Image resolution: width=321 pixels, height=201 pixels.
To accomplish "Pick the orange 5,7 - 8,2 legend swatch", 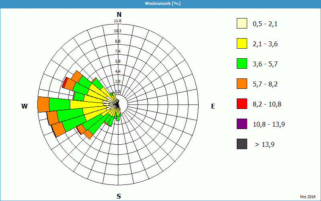I will point(242,84).
